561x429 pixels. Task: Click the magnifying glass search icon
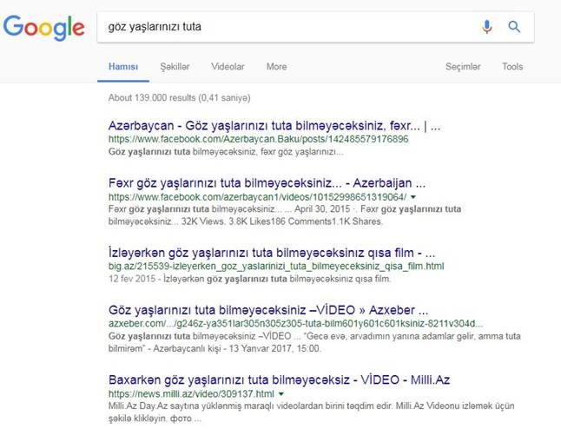(514, 27)
